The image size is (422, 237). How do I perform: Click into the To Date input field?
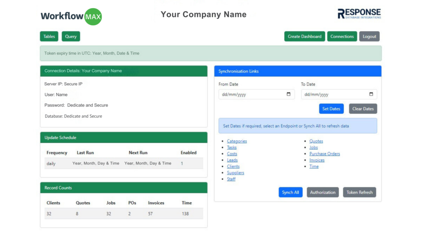334,94
